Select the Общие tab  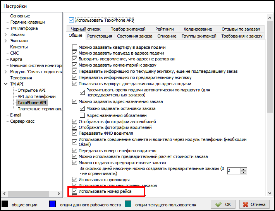tap(76, 35)
